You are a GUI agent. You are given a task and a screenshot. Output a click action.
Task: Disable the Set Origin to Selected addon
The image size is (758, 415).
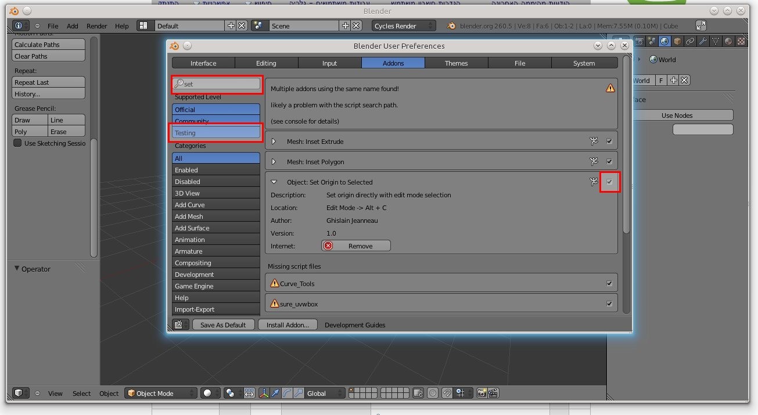tap(609, 182)
